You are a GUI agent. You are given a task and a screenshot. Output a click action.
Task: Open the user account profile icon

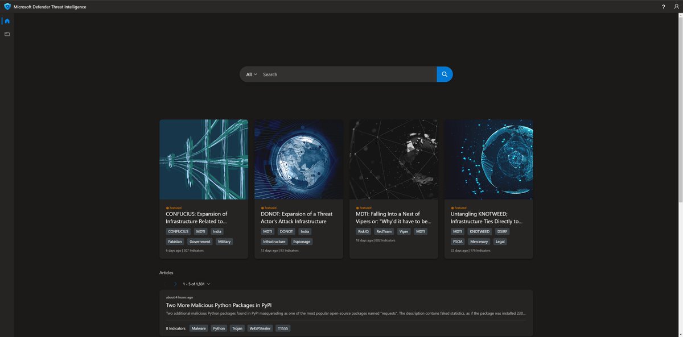click(x=676, y=7)
